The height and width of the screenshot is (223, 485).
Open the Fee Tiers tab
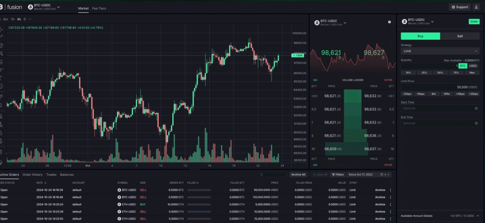click(x=99, y=8)
